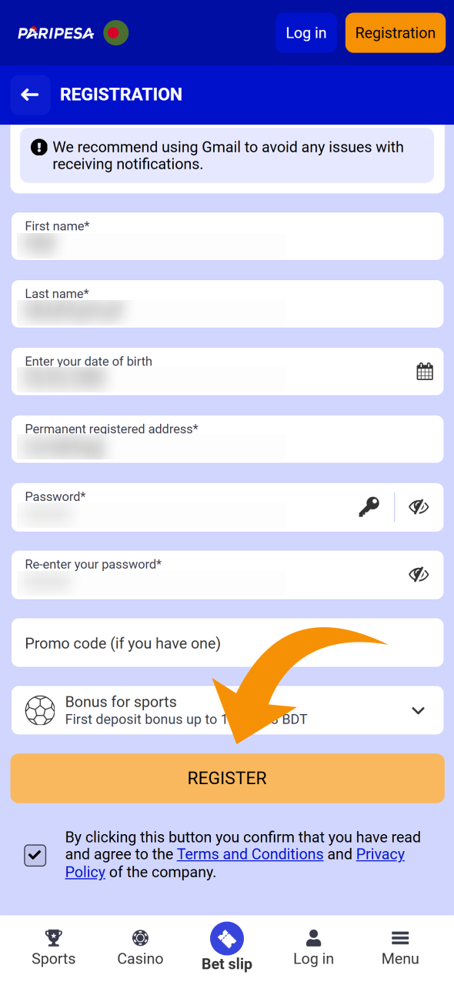Screen dimensions: 454x985
Task: Open Log in from the bottom navigation
Action: click(313, 938)
